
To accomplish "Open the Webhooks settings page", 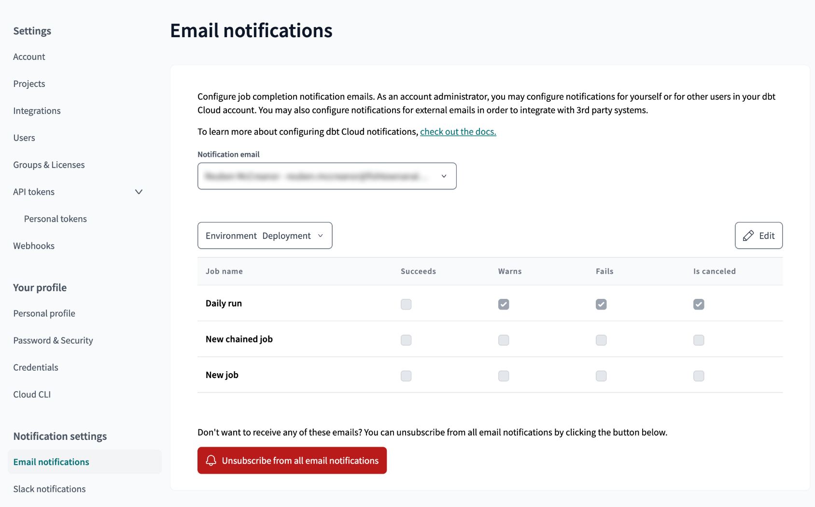I will pos(33,246).
